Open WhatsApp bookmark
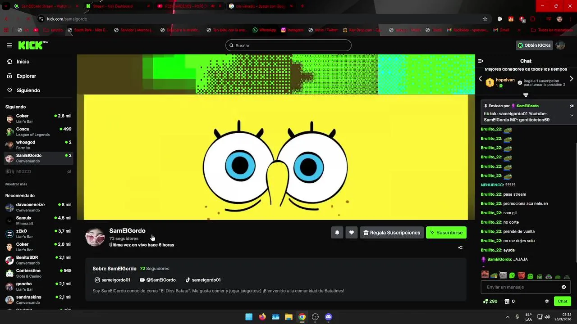The height and width of the screenshot is (324, 577). tap(264, 30)
